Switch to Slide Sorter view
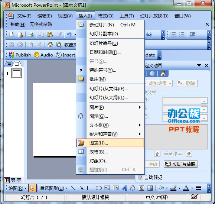This screenshot has height=204, width=215. coord(13,180)
